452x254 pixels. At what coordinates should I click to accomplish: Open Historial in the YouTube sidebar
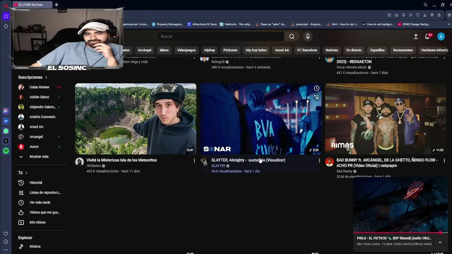(x=36, y=183)
